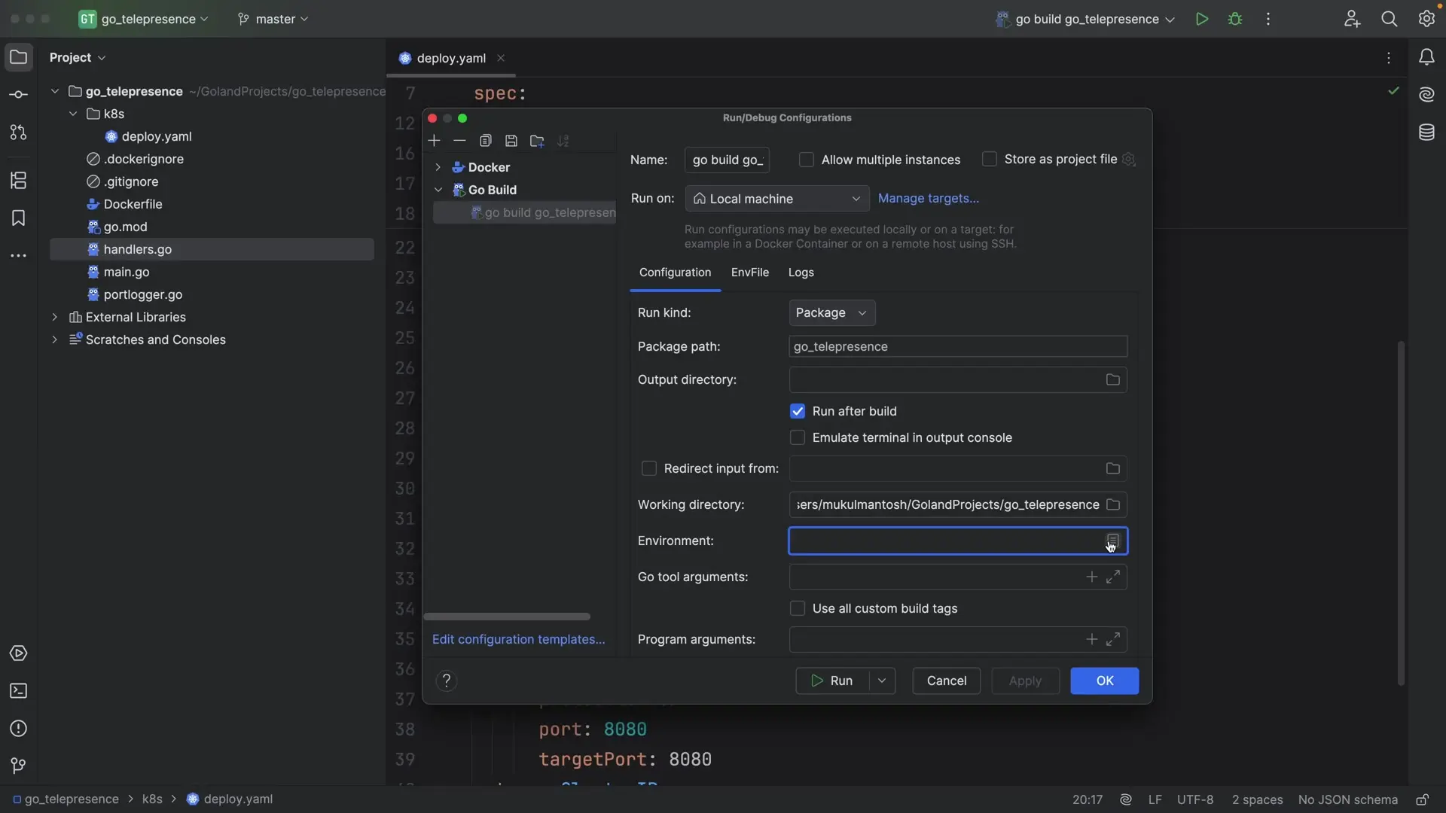Copy the selected configuration

pyautogui.click(x=486, y=141)
